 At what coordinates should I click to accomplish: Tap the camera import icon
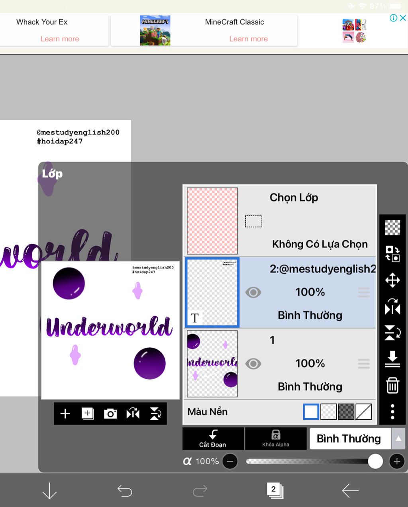(110, 414)
